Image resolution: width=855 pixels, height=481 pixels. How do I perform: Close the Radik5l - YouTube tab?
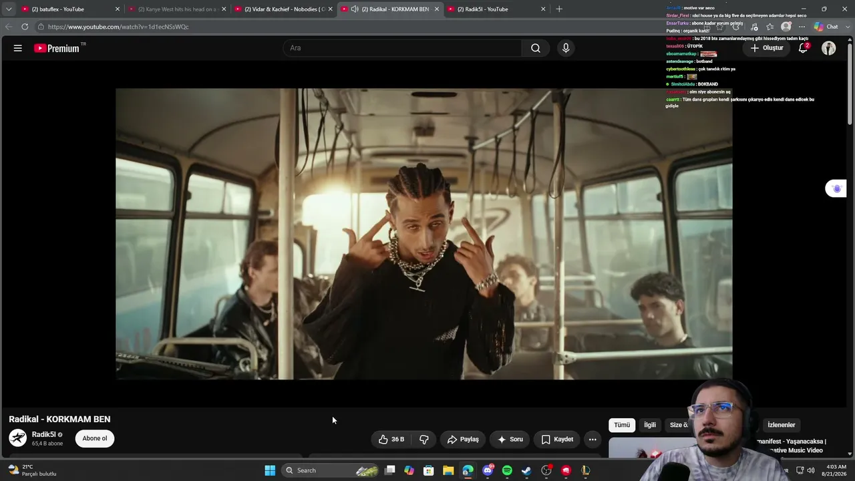[x=543, y=9]
